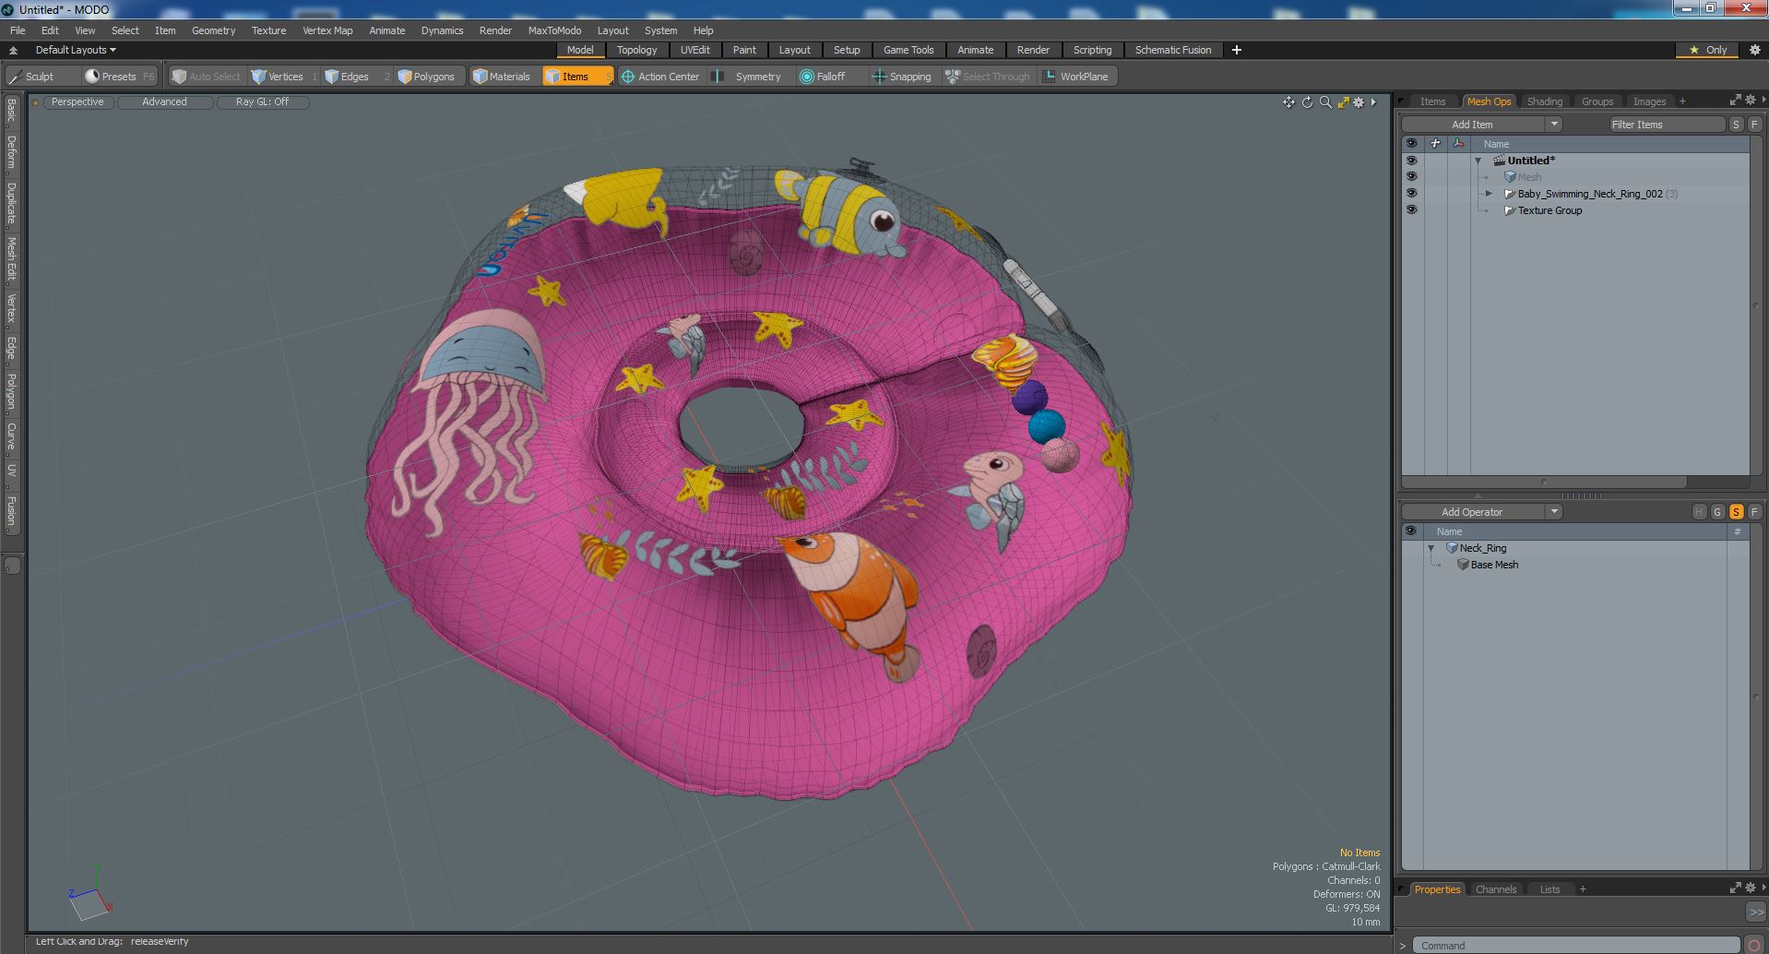Click the viewport rotate icon

coord(1307,102)
